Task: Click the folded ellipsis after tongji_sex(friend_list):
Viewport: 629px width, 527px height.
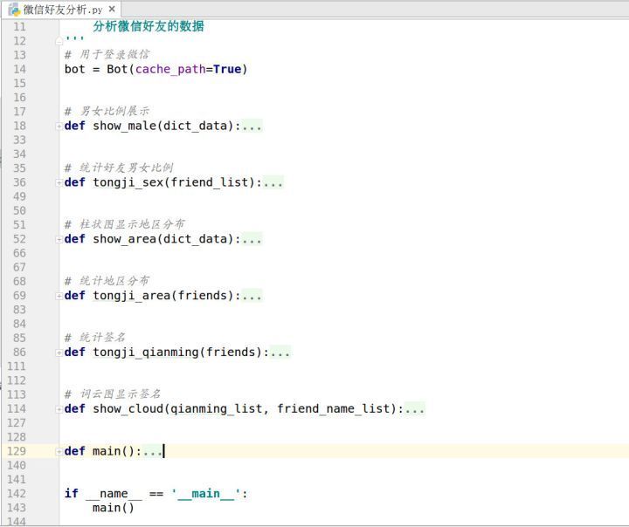Action: [x=273, y=182]
